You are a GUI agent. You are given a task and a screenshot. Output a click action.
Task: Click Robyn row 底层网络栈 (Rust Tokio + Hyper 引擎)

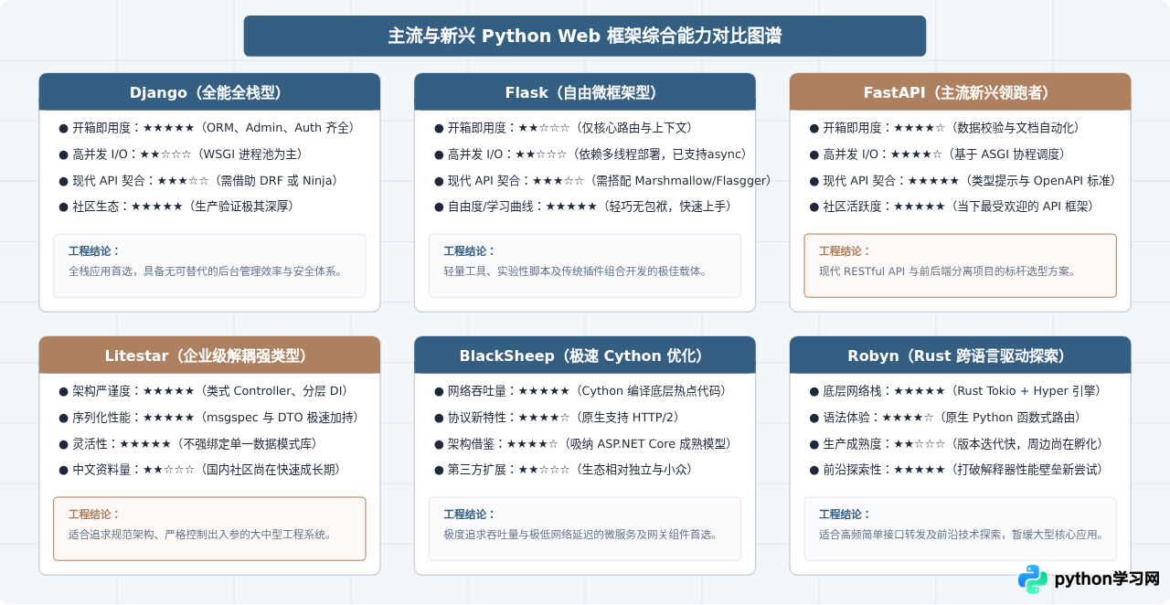click(x=959, y=391)
